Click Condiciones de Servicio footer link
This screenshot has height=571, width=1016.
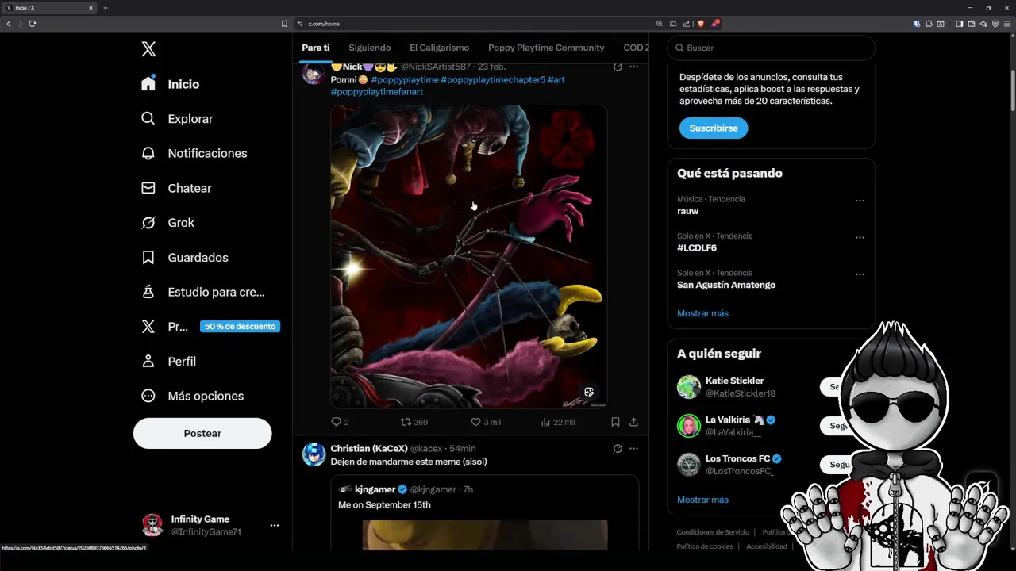[x=713, y=532]
